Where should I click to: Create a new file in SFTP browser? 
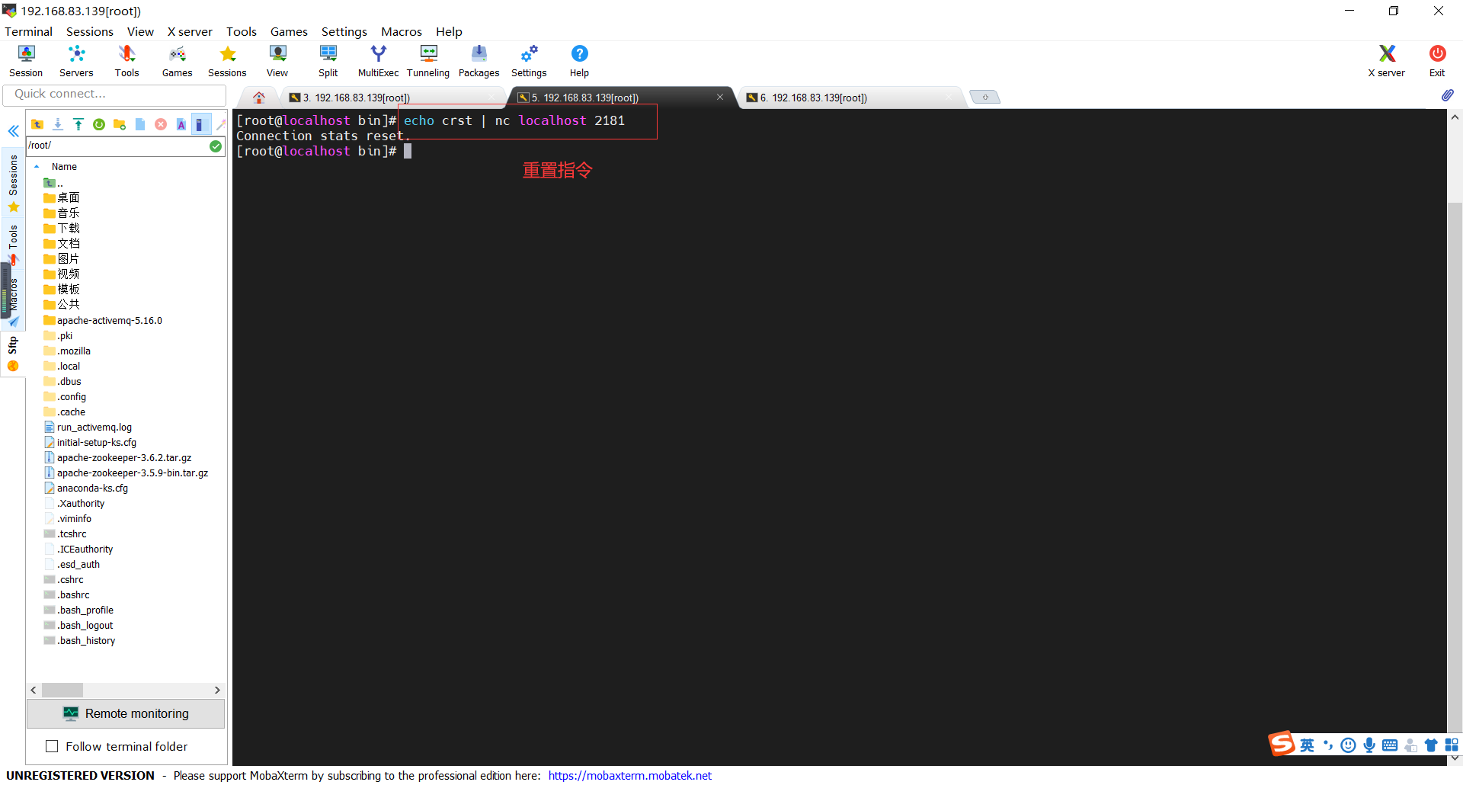140,124
